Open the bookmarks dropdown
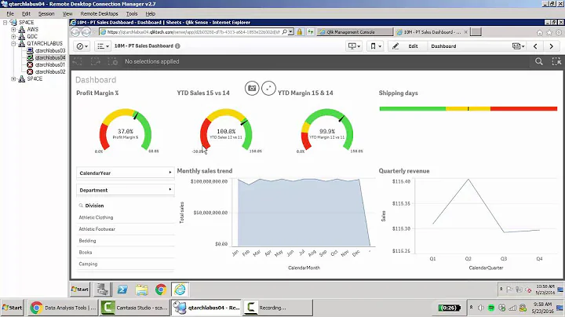Screen dimensions: 565x317 tap(375, 46)
